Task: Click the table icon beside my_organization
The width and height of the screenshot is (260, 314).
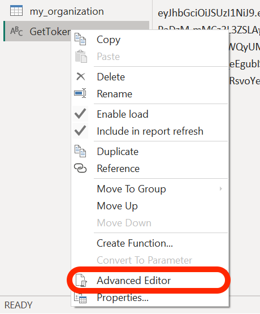Action: (16, 11)
